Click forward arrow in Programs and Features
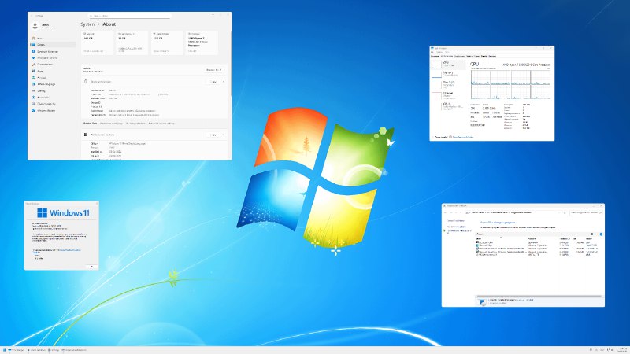Image resolution: width=630 pixels, height=354 pixels. pos(451,212)
